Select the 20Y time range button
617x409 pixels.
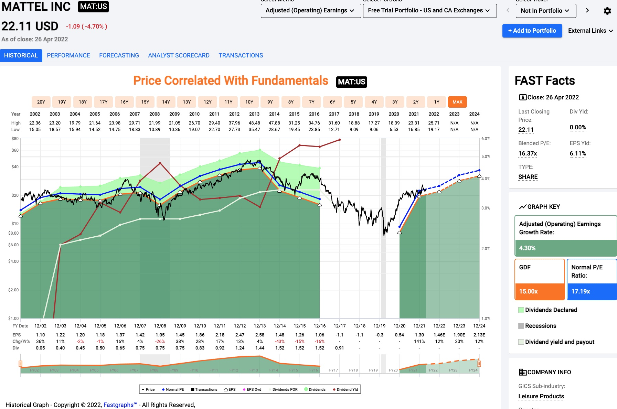tap(41, 102)
